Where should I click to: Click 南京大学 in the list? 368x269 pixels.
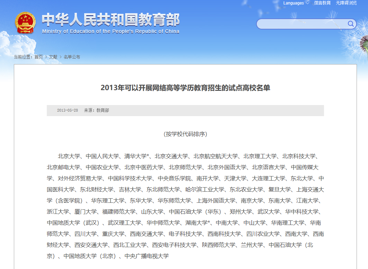tap(252, 201)
